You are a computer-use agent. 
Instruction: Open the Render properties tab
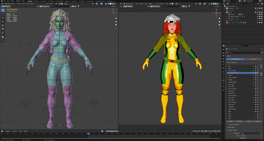pyautogui.click(x=224, y=53)
